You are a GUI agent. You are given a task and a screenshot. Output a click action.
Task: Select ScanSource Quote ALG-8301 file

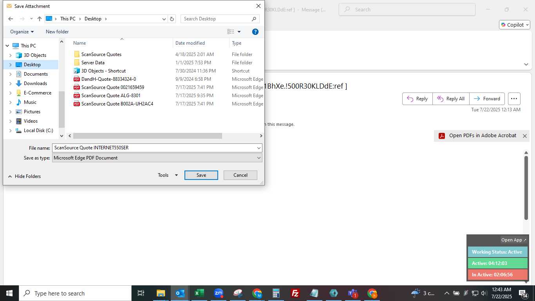107,96
